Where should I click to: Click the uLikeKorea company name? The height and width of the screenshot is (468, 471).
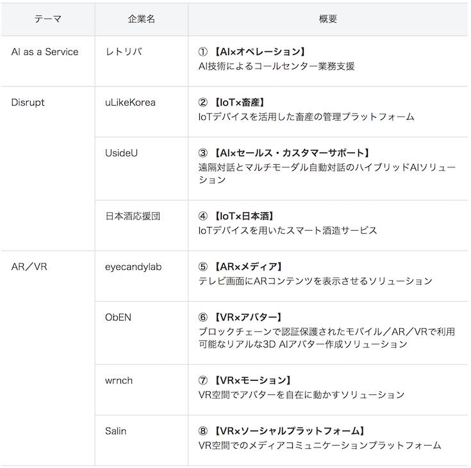click(130, 103)
